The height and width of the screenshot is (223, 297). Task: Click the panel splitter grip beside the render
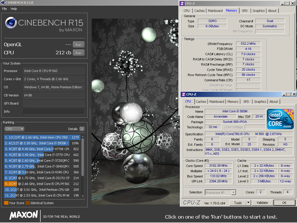pyautogui.click(x=90, y=117)
